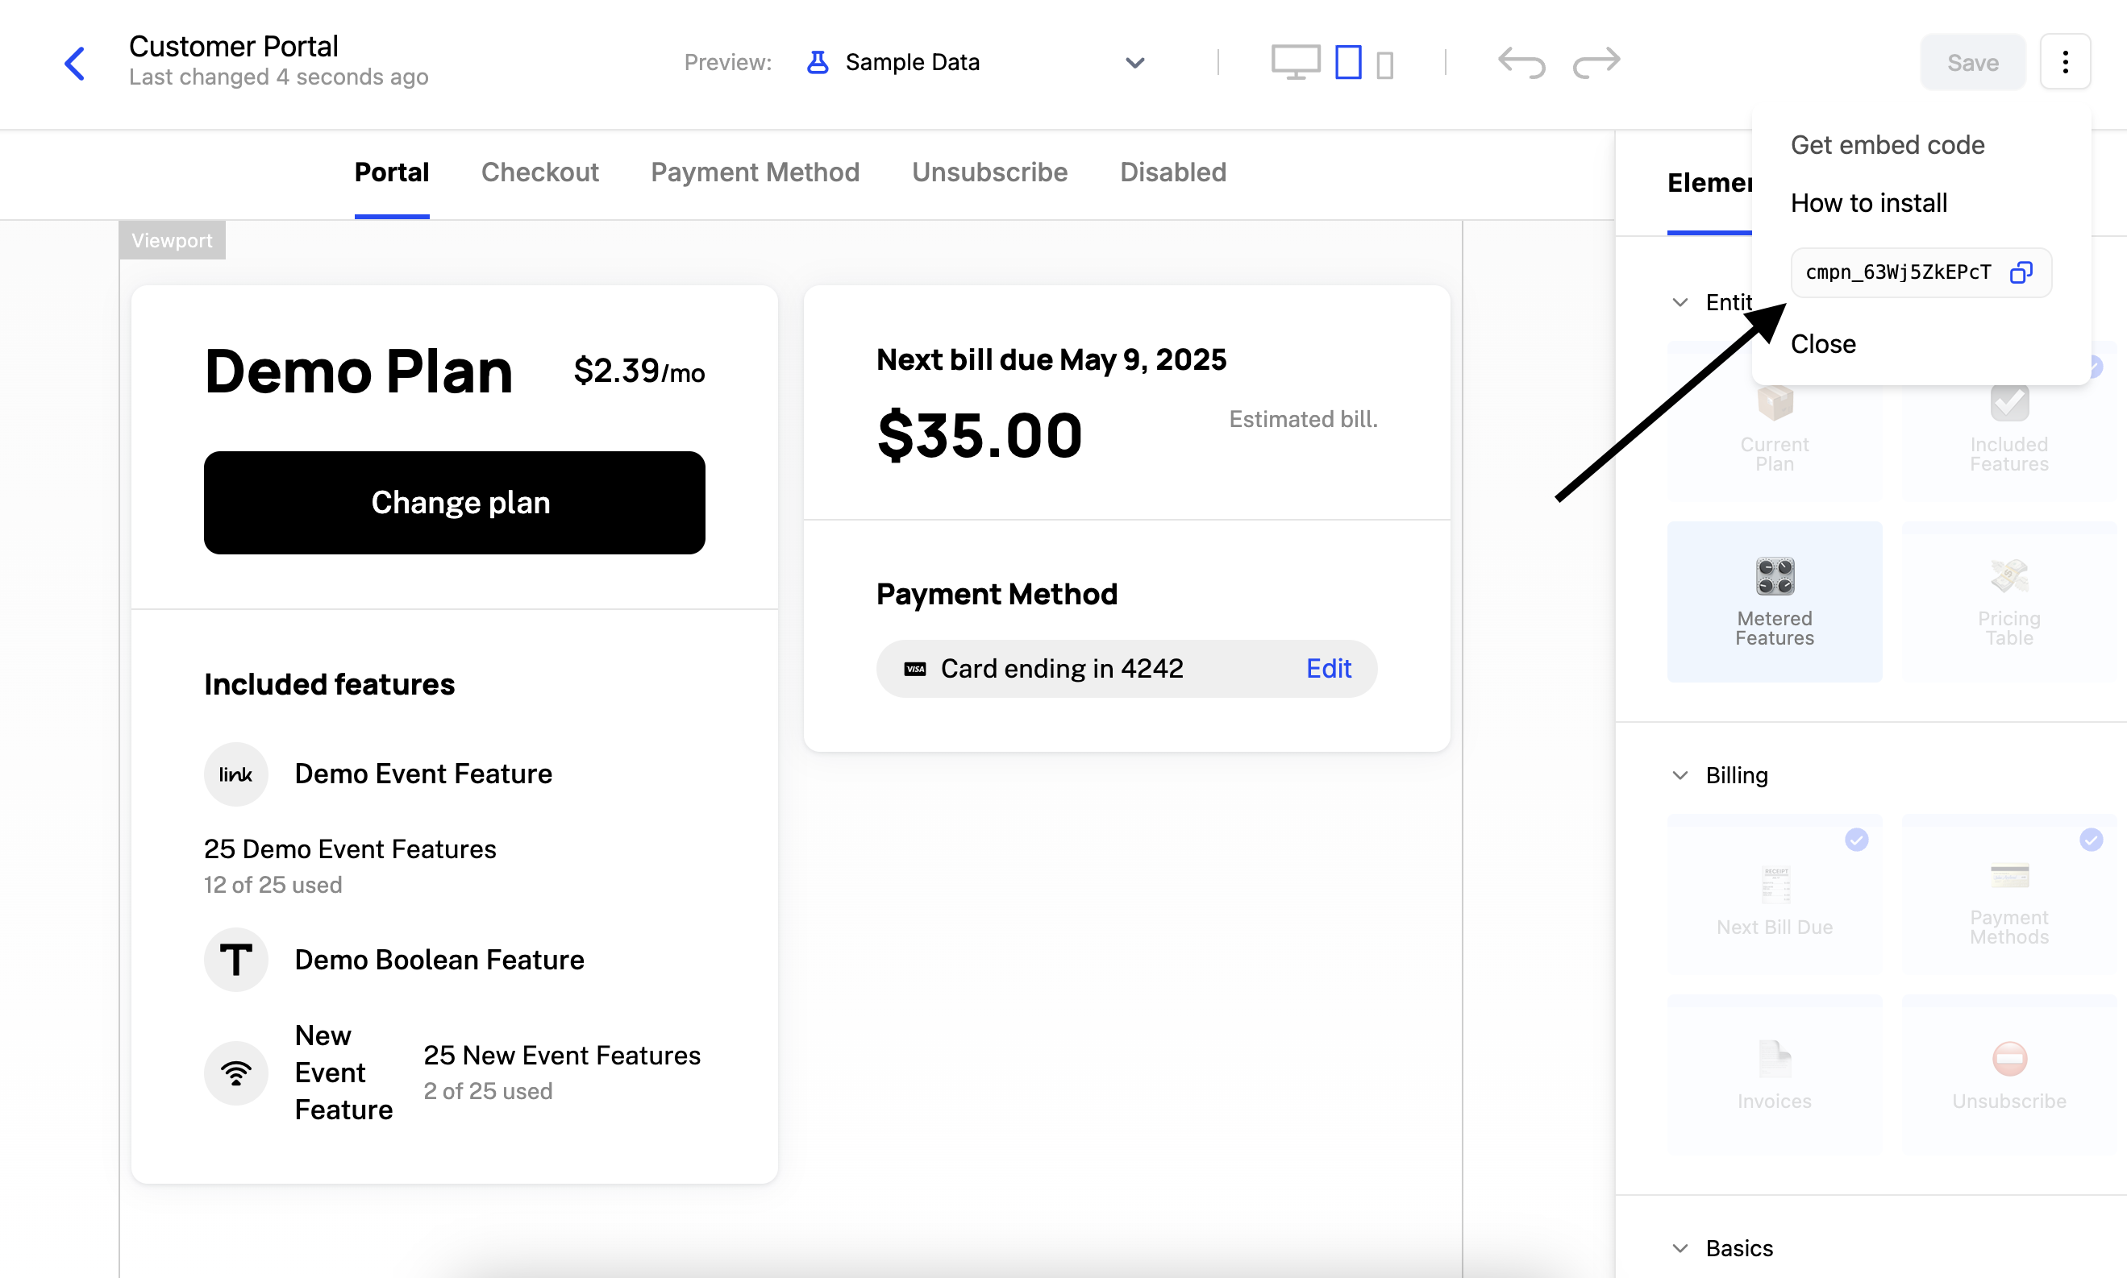Add the Unsubscribe element

click(2008, 1073)
